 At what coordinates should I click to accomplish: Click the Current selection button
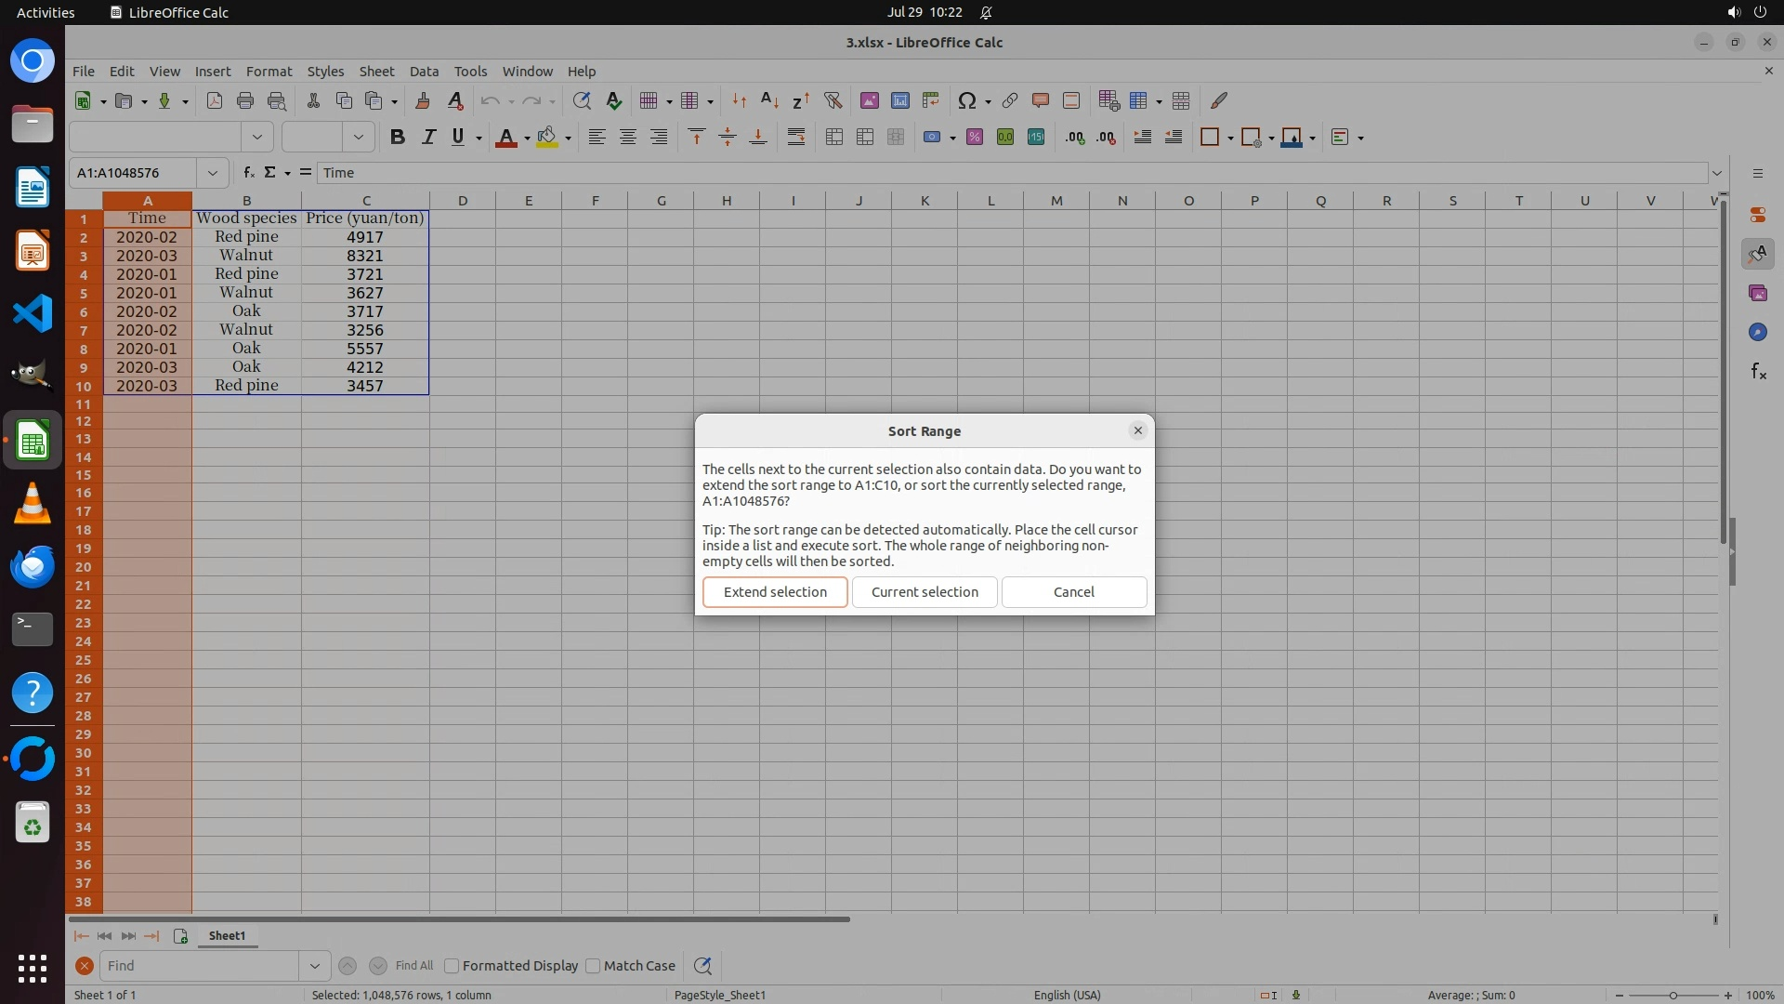(x=925, y=592)
